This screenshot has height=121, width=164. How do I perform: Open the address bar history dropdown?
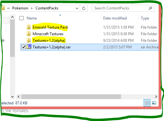77,8
